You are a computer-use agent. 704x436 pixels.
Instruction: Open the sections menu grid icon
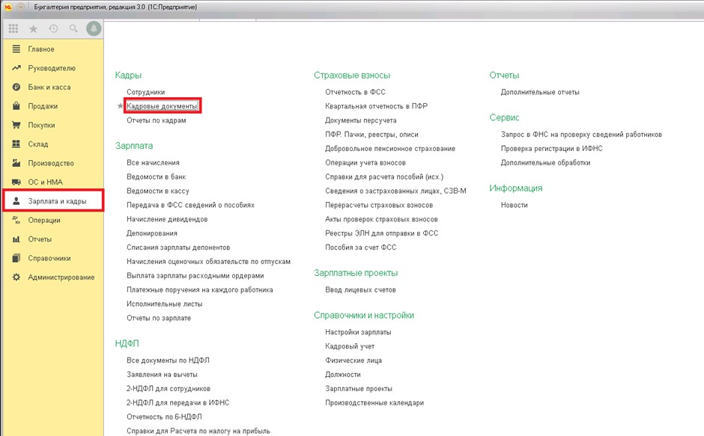(x=13, y=28)
